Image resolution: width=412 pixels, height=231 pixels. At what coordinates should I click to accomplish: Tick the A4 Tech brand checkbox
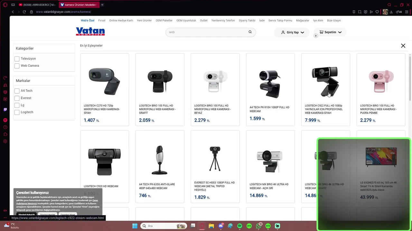click(x=17, y=91)
